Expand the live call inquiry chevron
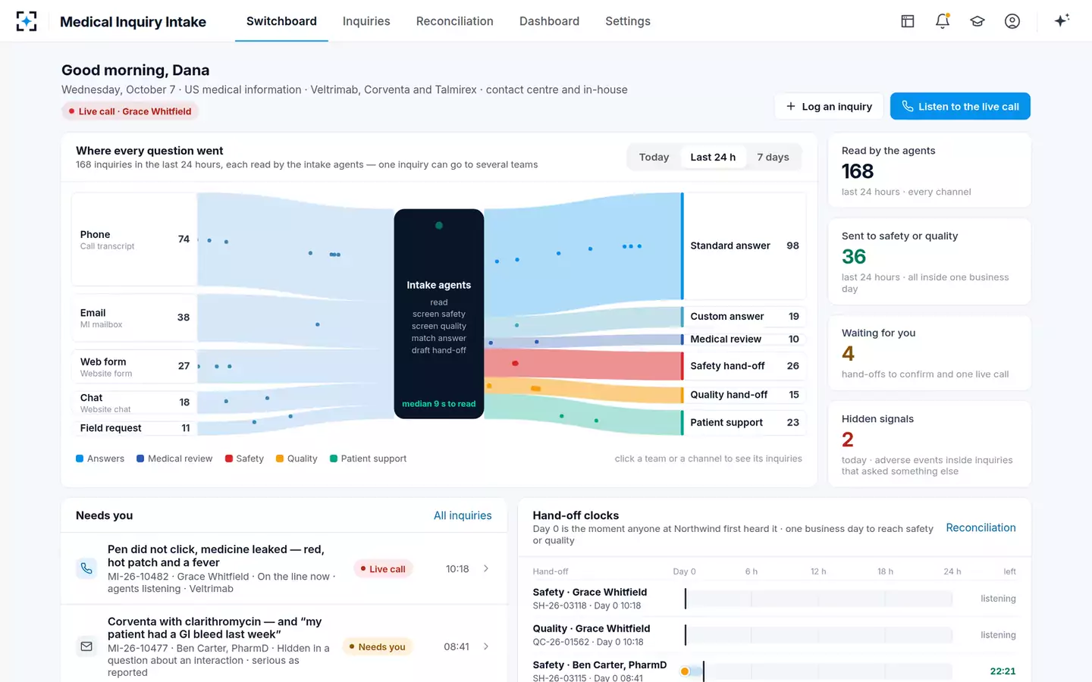Screen dimensions: 1092x682 click(486, 568)
